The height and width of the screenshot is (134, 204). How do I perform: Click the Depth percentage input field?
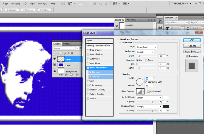(162, 56)
